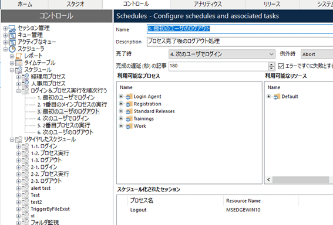
Task: Expand the Default resource group
Action: [269, 97]
